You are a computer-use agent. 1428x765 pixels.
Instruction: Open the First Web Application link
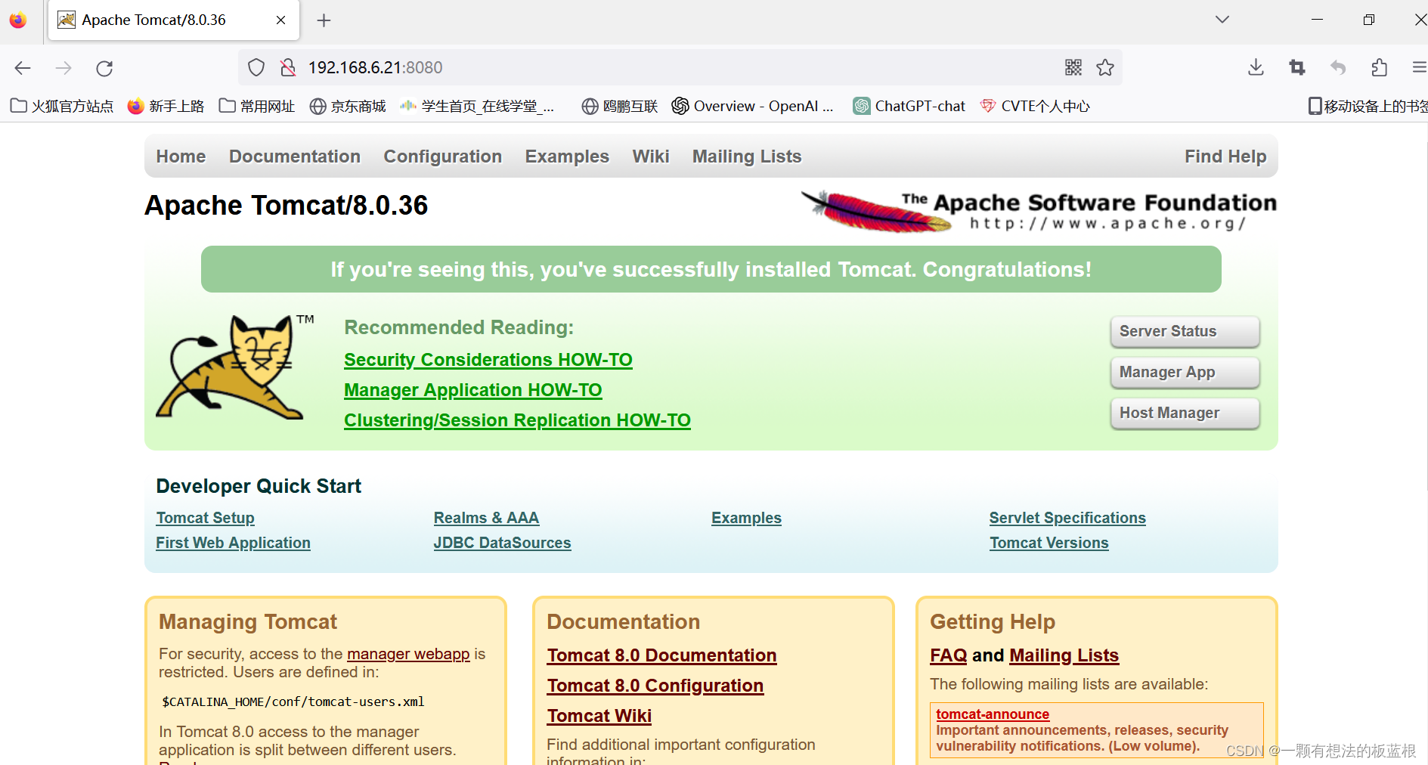(x=233, y=543)
